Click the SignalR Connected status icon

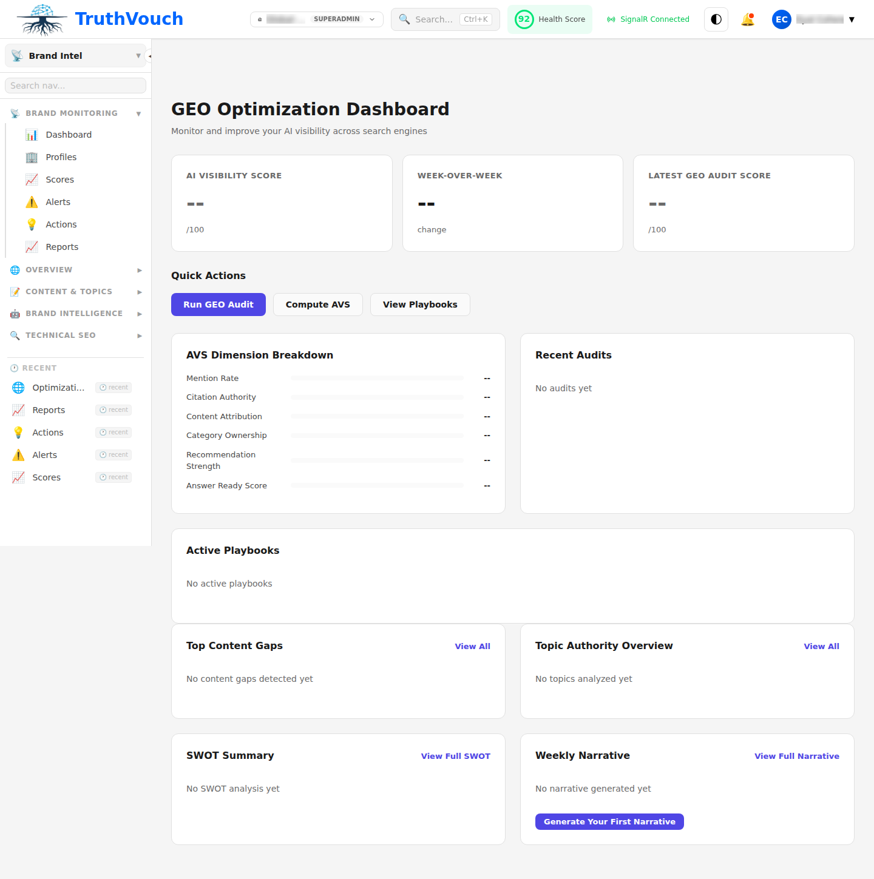coord(611,19)
